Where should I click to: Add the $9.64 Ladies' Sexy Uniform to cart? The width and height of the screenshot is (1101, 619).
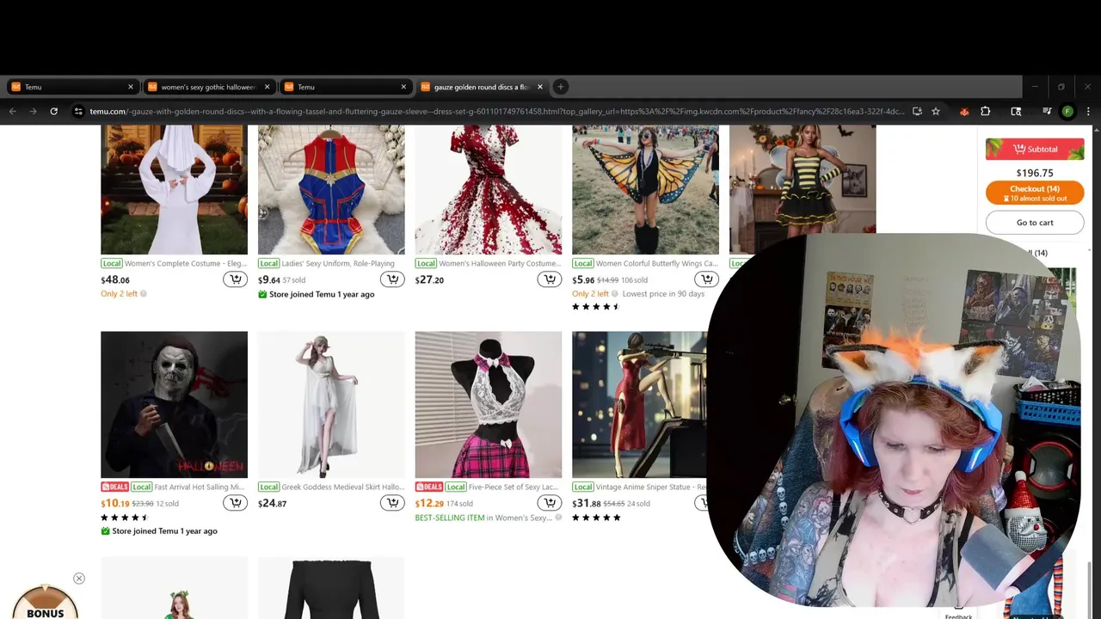point(392,279)
